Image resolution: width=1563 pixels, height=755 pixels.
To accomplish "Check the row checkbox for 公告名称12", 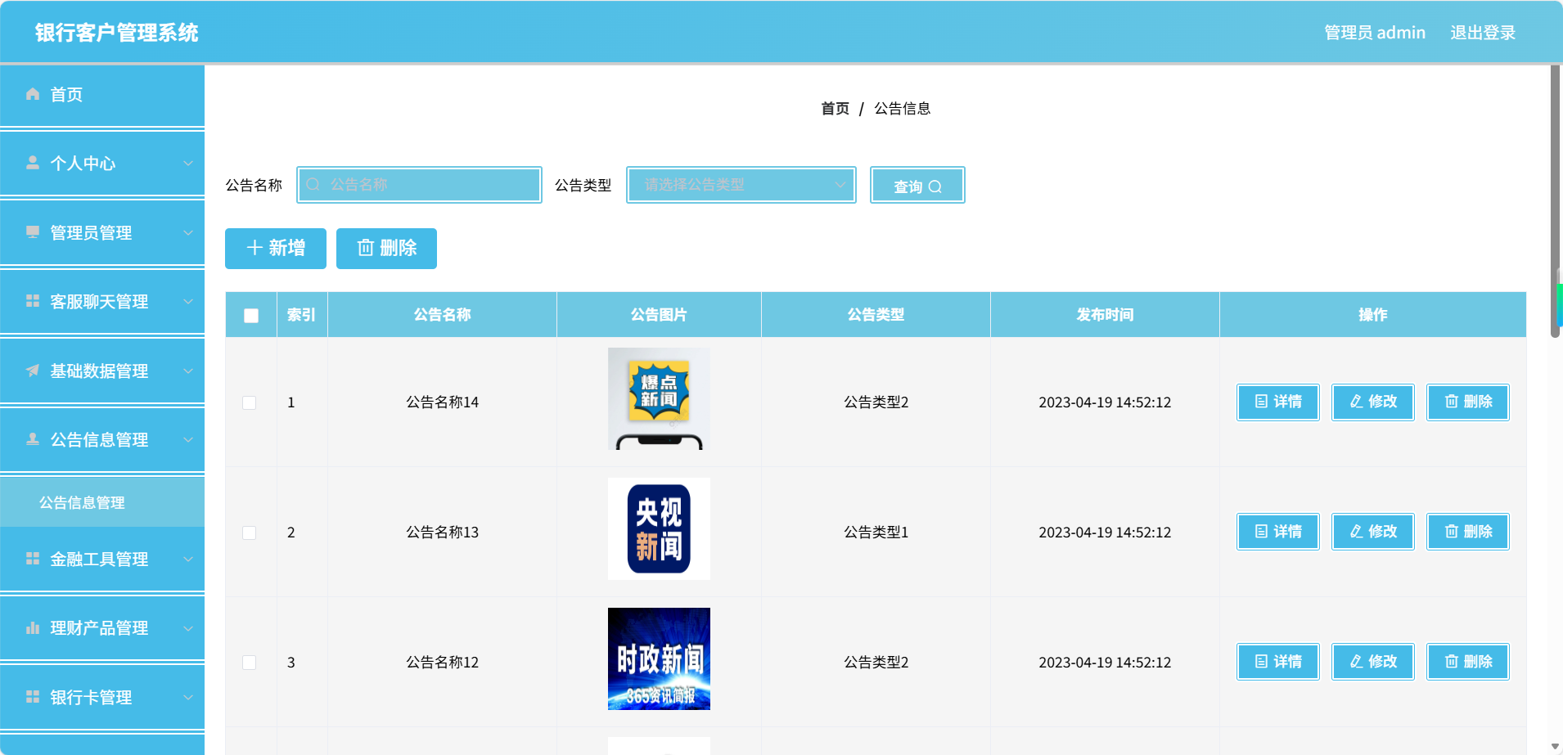I will (250, 663).
